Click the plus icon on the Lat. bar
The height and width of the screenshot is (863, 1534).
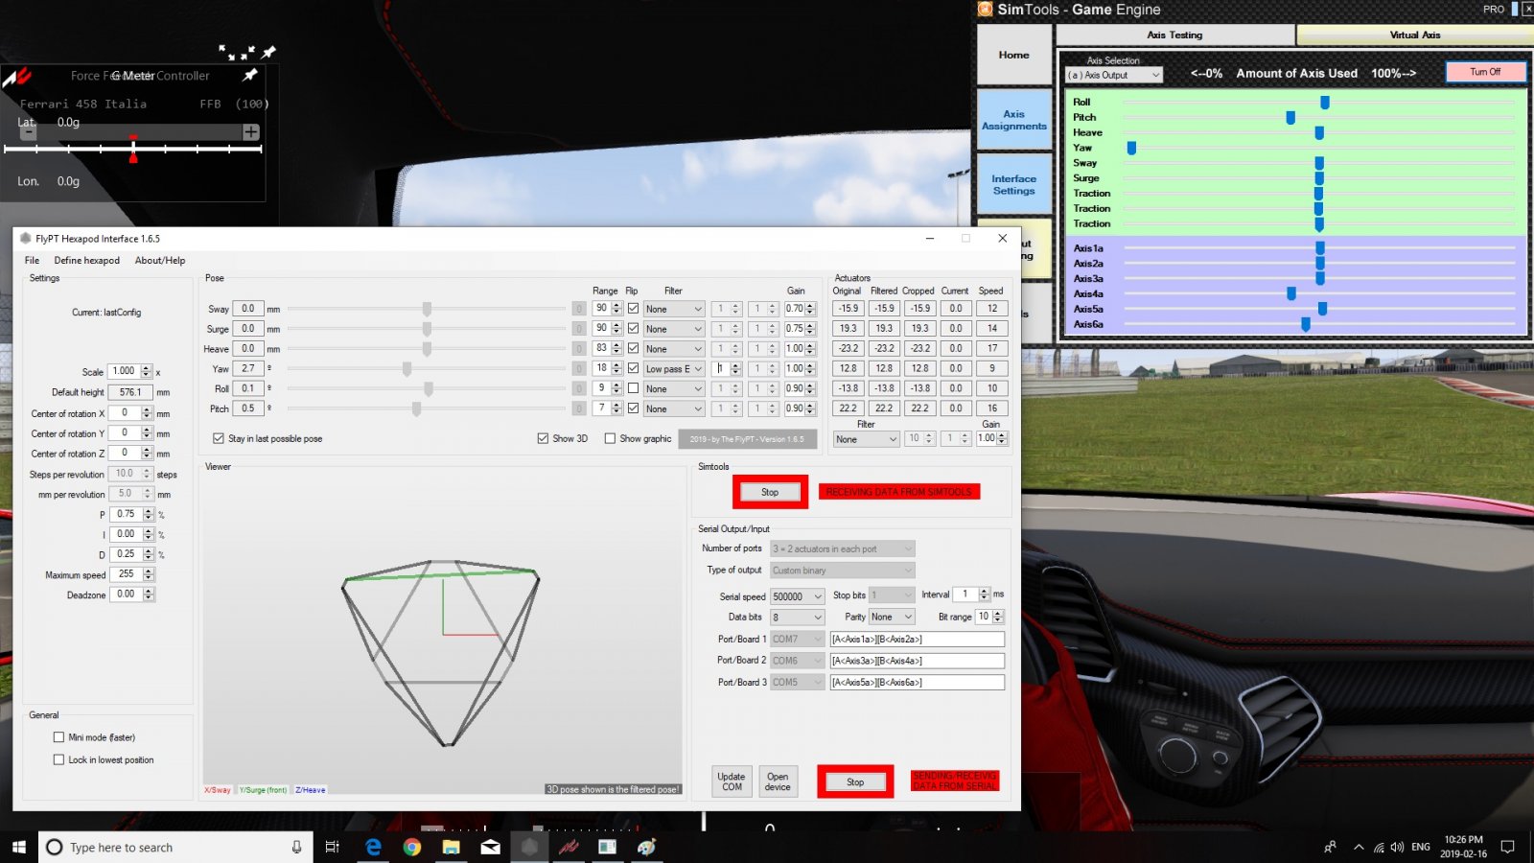point(251,132)
